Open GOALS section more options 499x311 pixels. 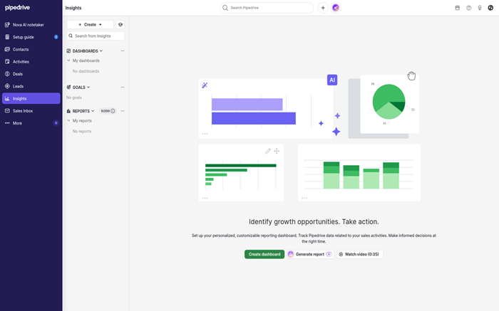[123, 87]
